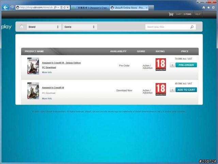
Task: Open address bar dropdown arrow
Action: (58, 8)
